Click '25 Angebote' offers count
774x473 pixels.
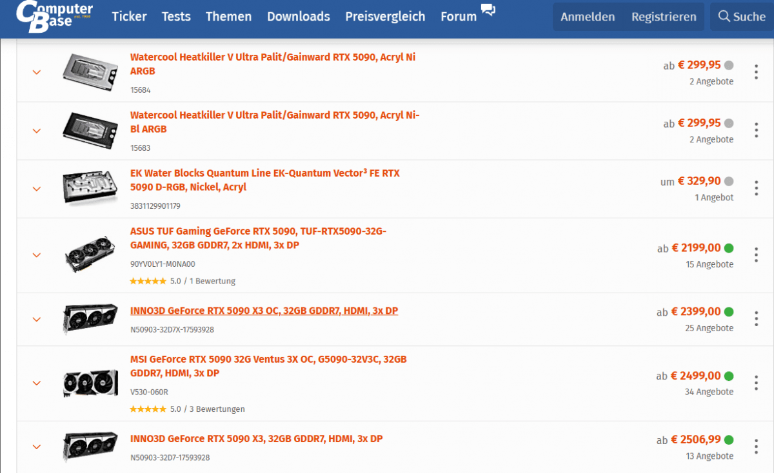coord(709,328)
